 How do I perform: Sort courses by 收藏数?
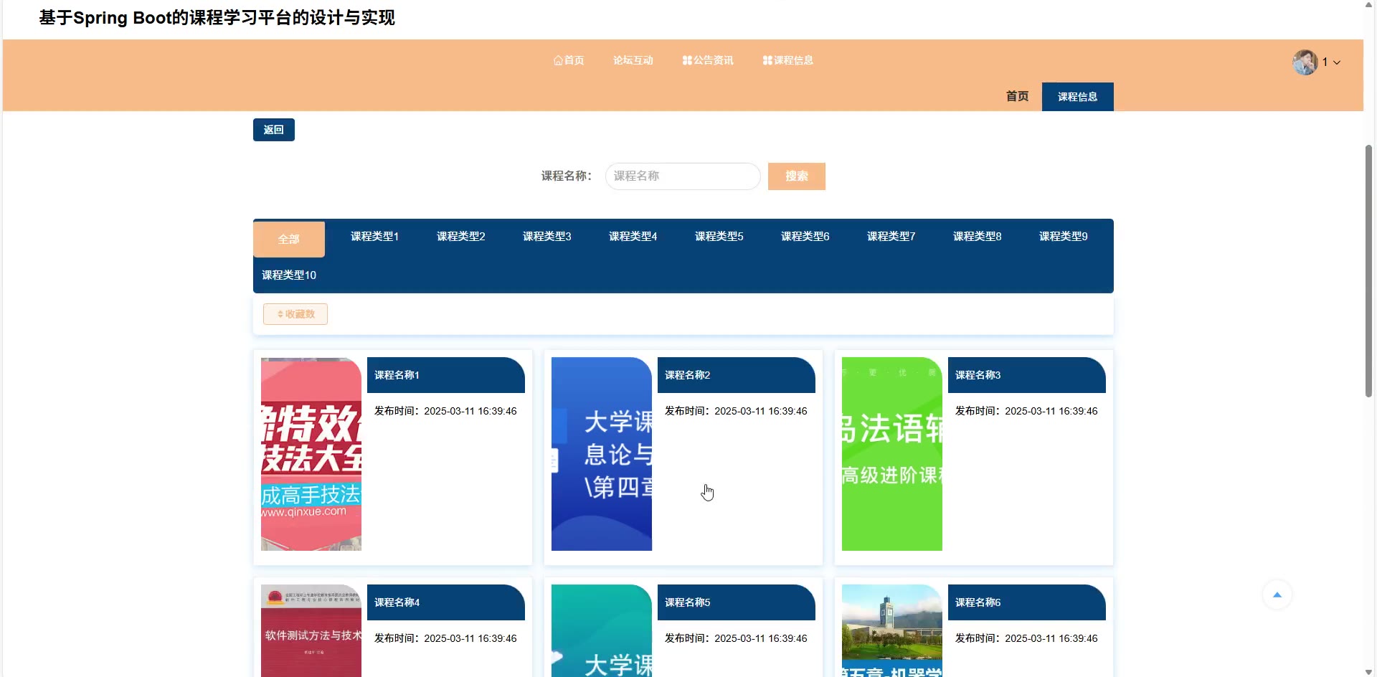(295, 314)
